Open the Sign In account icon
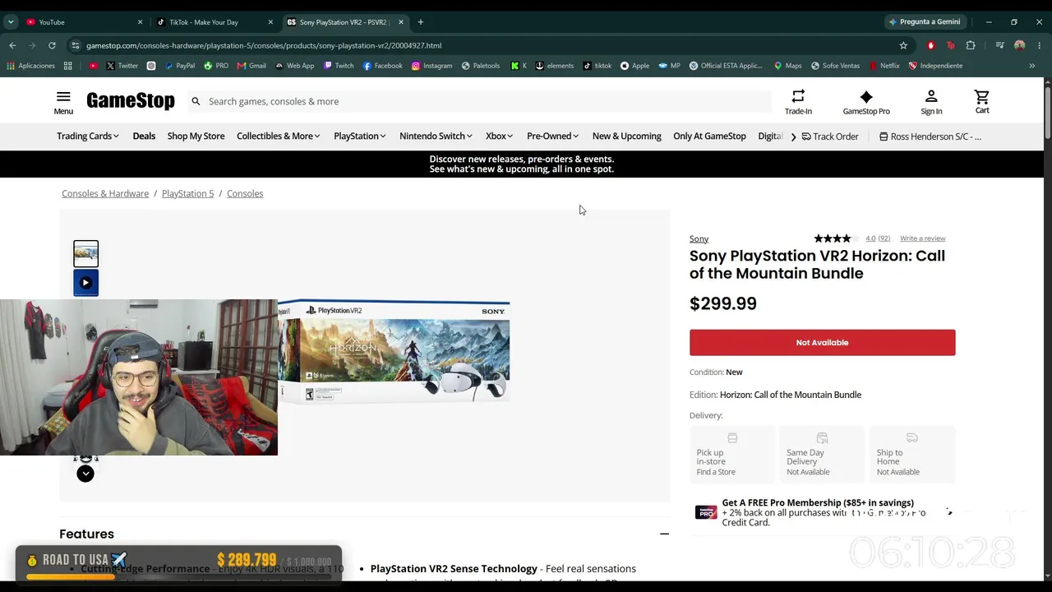The height and width of the screenshot is (592, 1052). click(x=931, y=102)
